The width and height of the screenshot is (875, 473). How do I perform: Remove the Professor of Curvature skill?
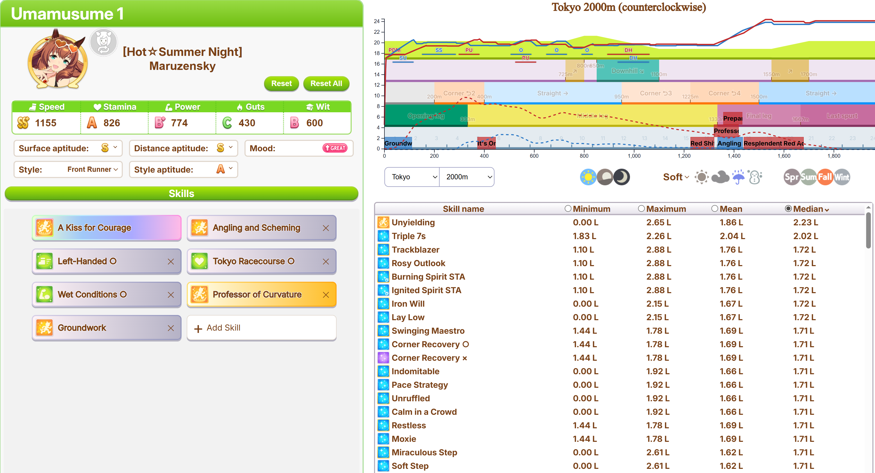click(x=326, y=294)
